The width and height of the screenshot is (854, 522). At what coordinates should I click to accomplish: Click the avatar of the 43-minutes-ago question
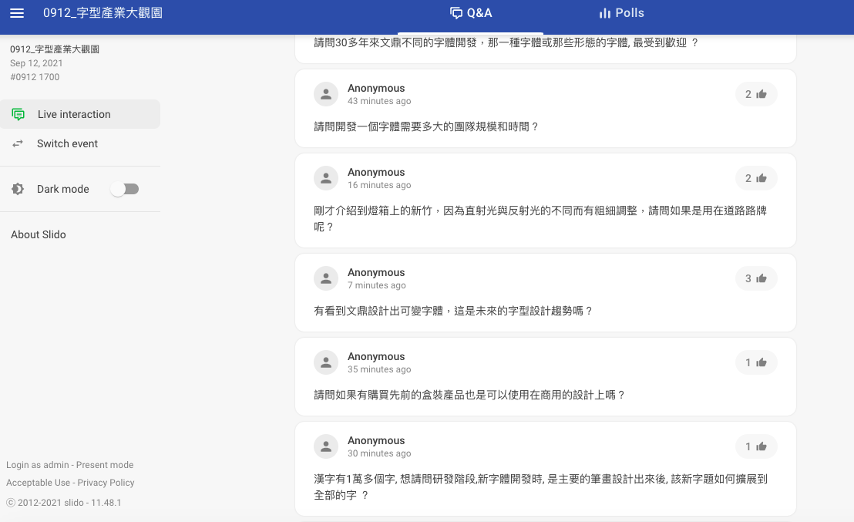click(x=326, y=94)
